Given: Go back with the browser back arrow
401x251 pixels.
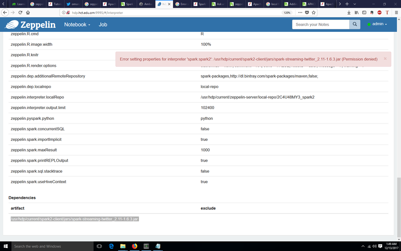Looking at the screenshot, I should click(4, 12).
